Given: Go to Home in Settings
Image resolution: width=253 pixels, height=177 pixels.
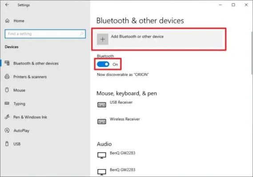Looking at the screenshot, I should [x=19, y=21].
